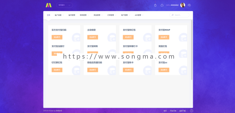
Task: Click the 钉钉群红包 card title
Action: [x=57, y=63]
